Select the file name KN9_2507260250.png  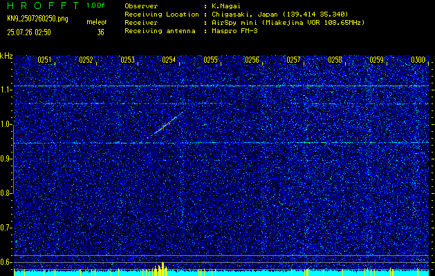(x=37, y=19)
